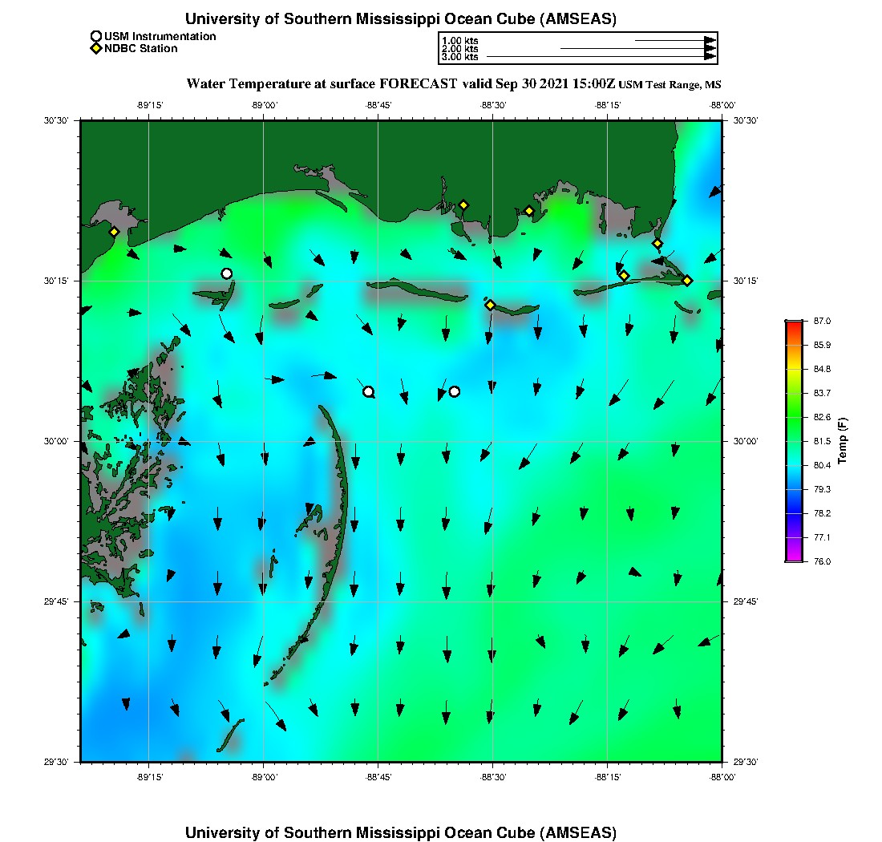Screen dimensions: 882x842
Task: Click the '77.1' color bar value
Action: (823, 538)
